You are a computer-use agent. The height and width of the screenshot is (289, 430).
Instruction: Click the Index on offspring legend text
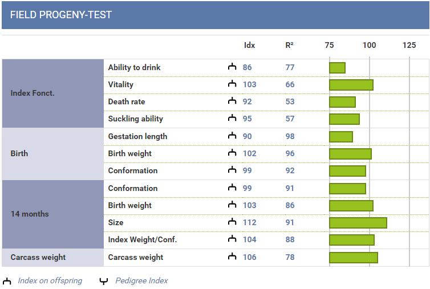point(50,280)
